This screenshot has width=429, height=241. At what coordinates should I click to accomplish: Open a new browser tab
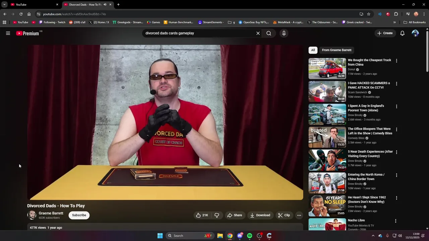tap(118, 5)
